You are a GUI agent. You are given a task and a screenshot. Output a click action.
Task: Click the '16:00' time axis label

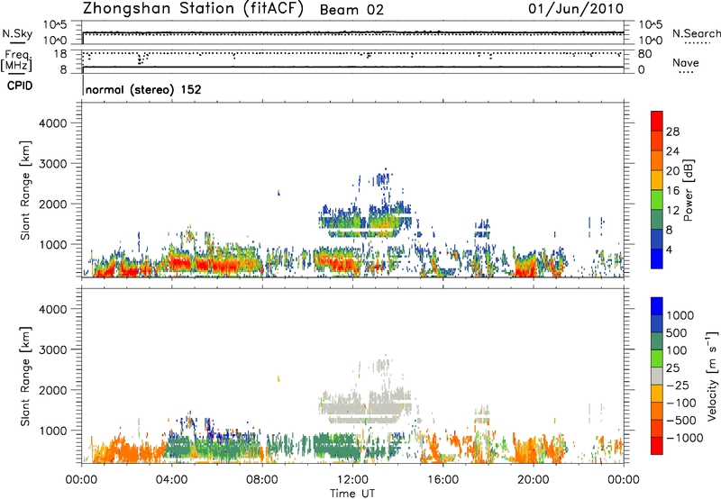point(443,480)
